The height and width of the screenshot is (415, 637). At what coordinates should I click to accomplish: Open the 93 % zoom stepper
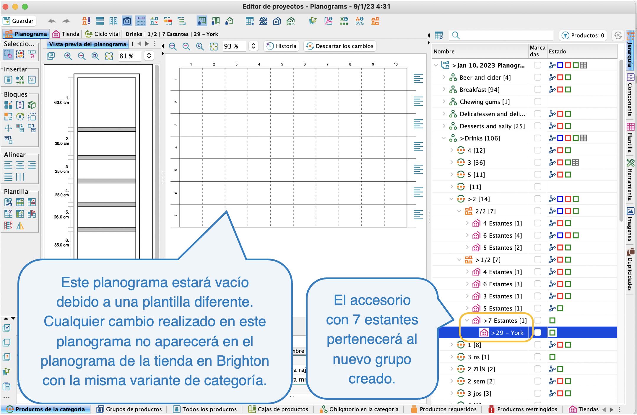coord(253,46)
